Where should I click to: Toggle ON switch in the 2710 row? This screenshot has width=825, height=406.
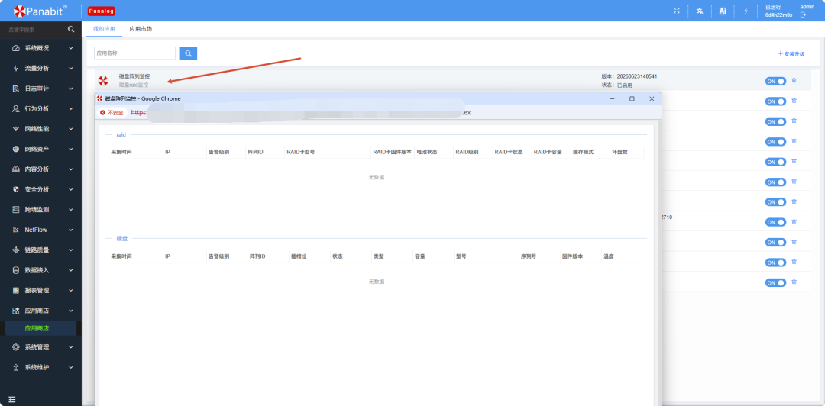(775, 222)
